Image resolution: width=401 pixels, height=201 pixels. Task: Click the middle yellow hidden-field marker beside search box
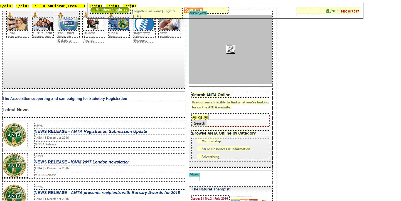click(x=200, y=117)
